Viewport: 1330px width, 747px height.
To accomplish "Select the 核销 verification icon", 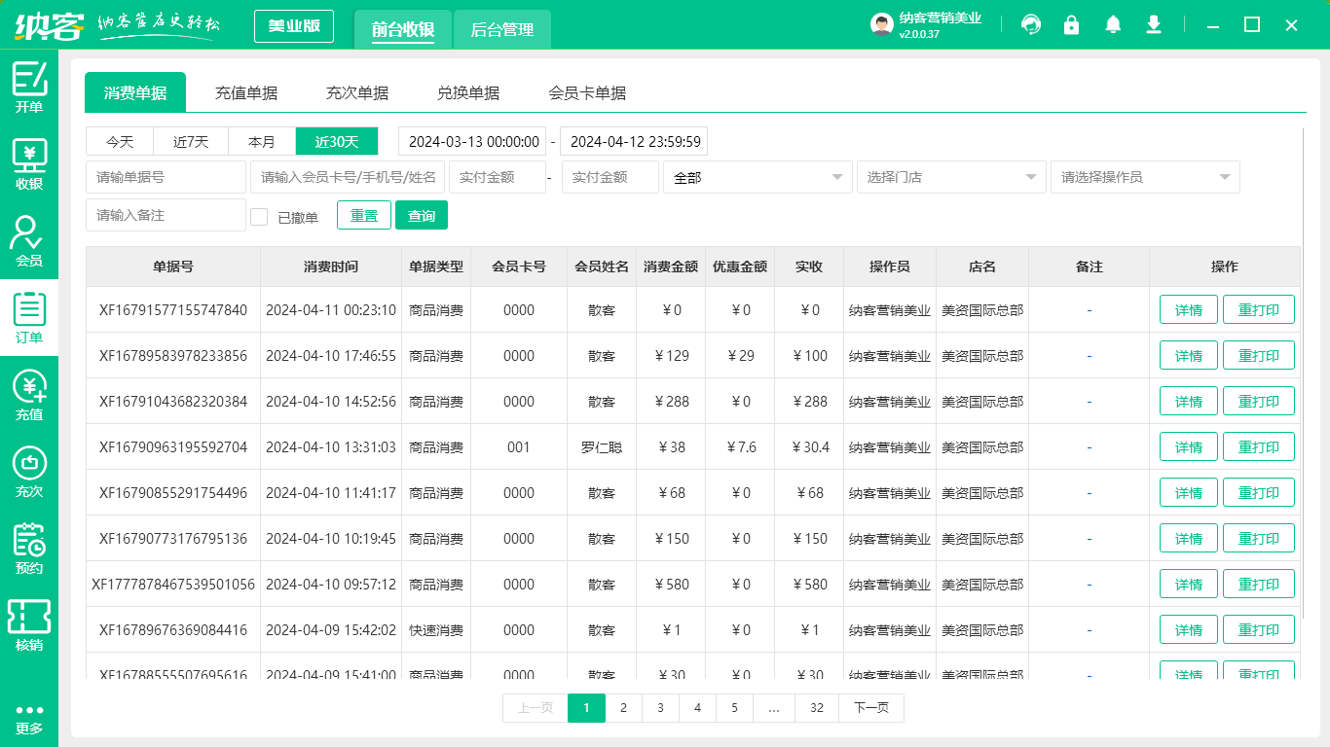I will pyautogui.click(x=29, y=622).
